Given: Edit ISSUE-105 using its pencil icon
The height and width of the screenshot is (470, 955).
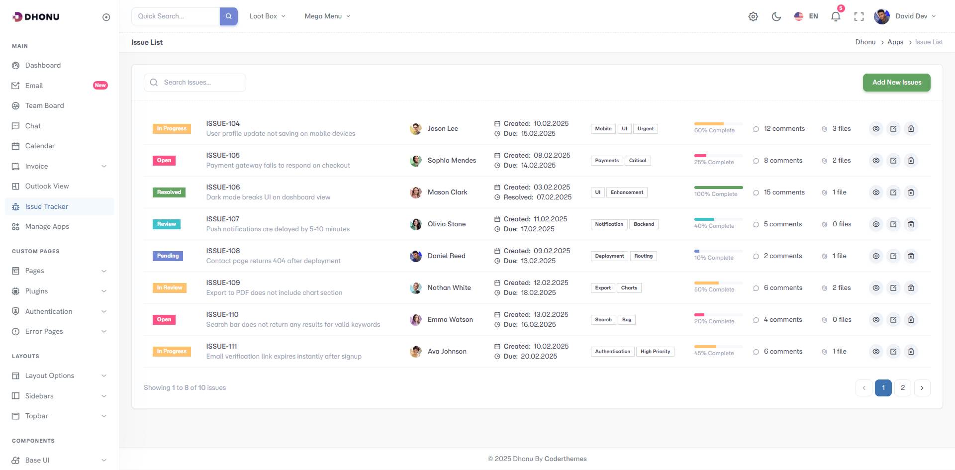Looking at the screenshot, I should click(x=893, y=161).
